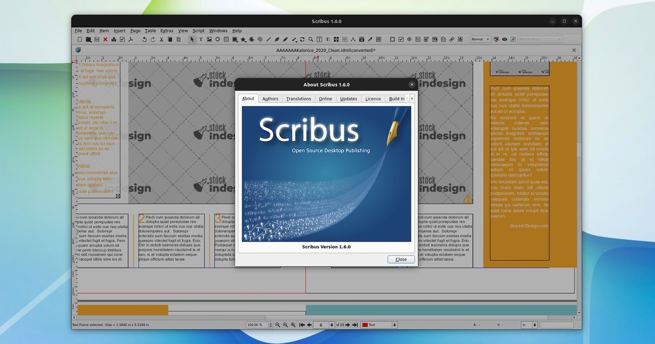Click the Open document folder icon
This screenshot has height=344, width=655.
(88, 40)
